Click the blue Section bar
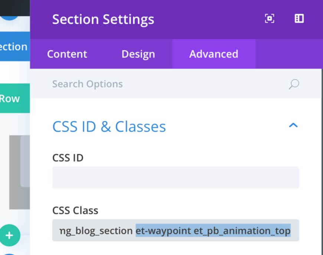Screen dimensions: 323x255 click(x=14, y=46)
